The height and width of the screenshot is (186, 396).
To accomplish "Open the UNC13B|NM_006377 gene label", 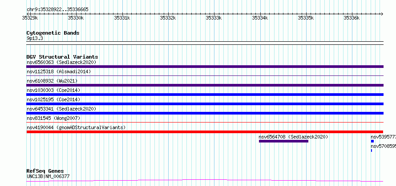I will point(48,176).
